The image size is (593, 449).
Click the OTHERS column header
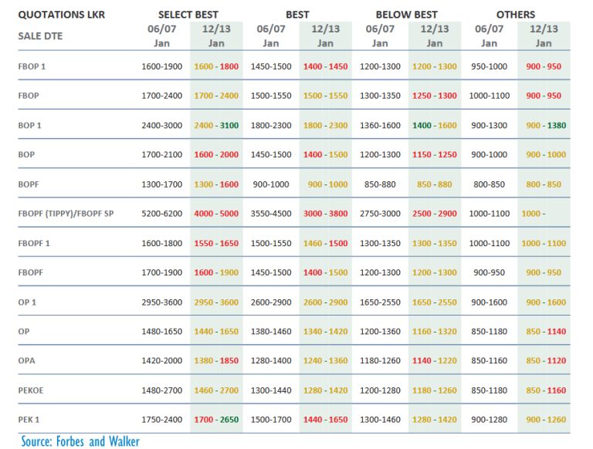[x=516, y=15]
